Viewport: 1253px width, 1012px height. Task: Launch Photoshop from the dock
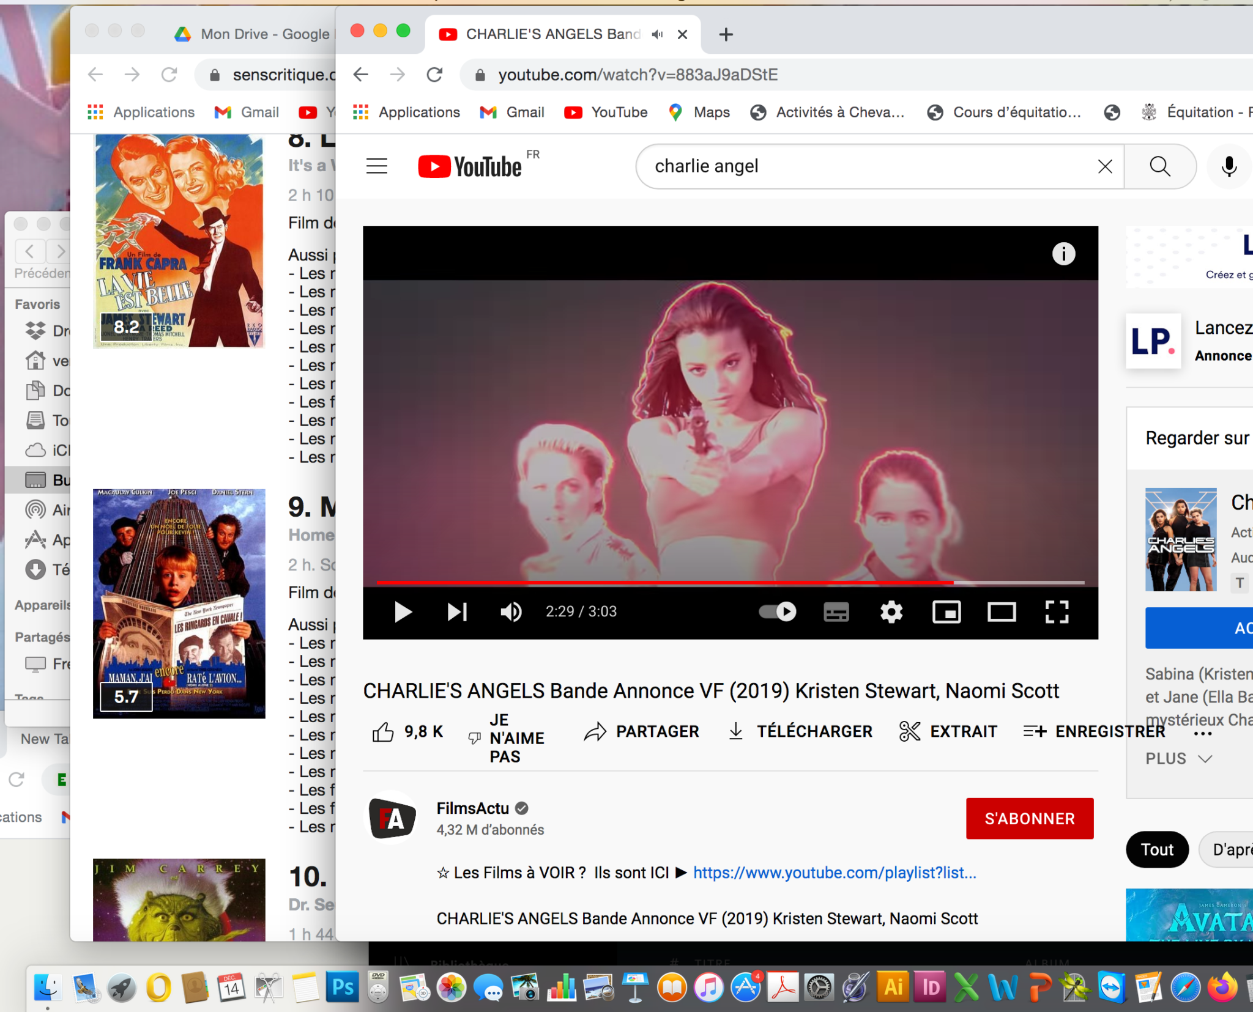341,986
